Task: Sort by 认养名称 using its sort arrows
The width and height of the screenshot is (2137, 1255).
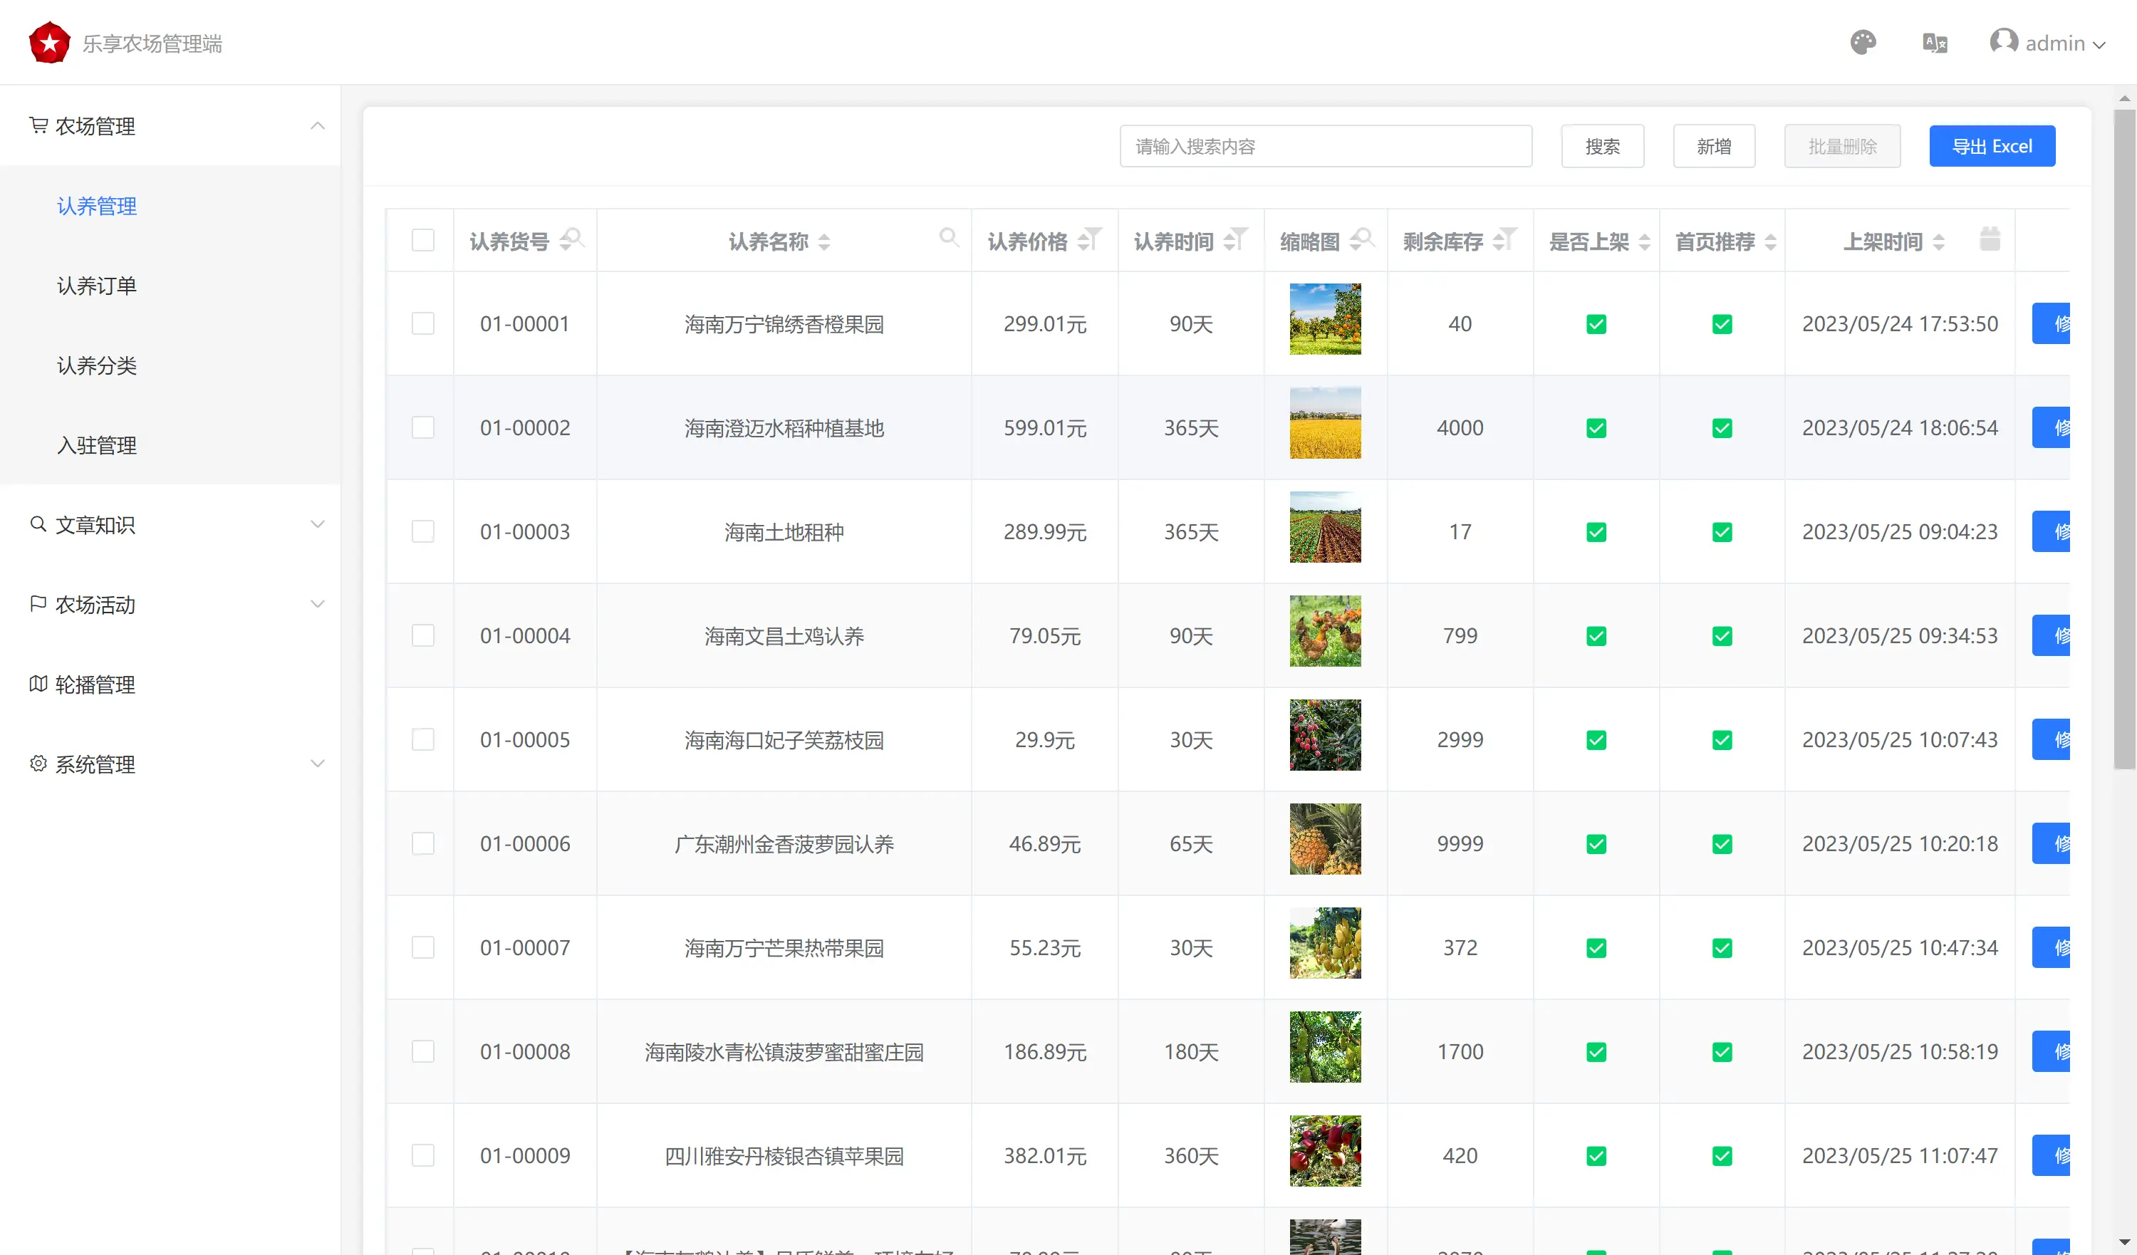Action: point(823,241)
